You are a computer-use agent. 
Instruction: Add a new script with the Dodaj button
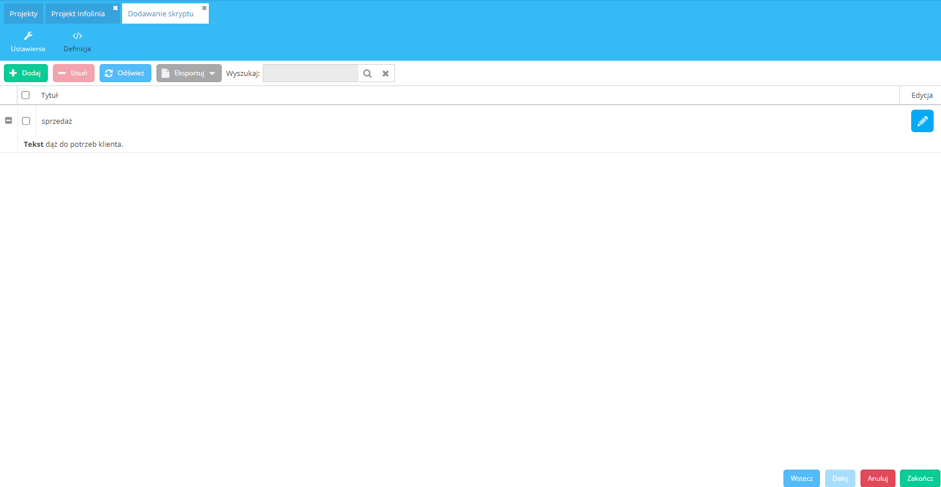coord(26,73)
